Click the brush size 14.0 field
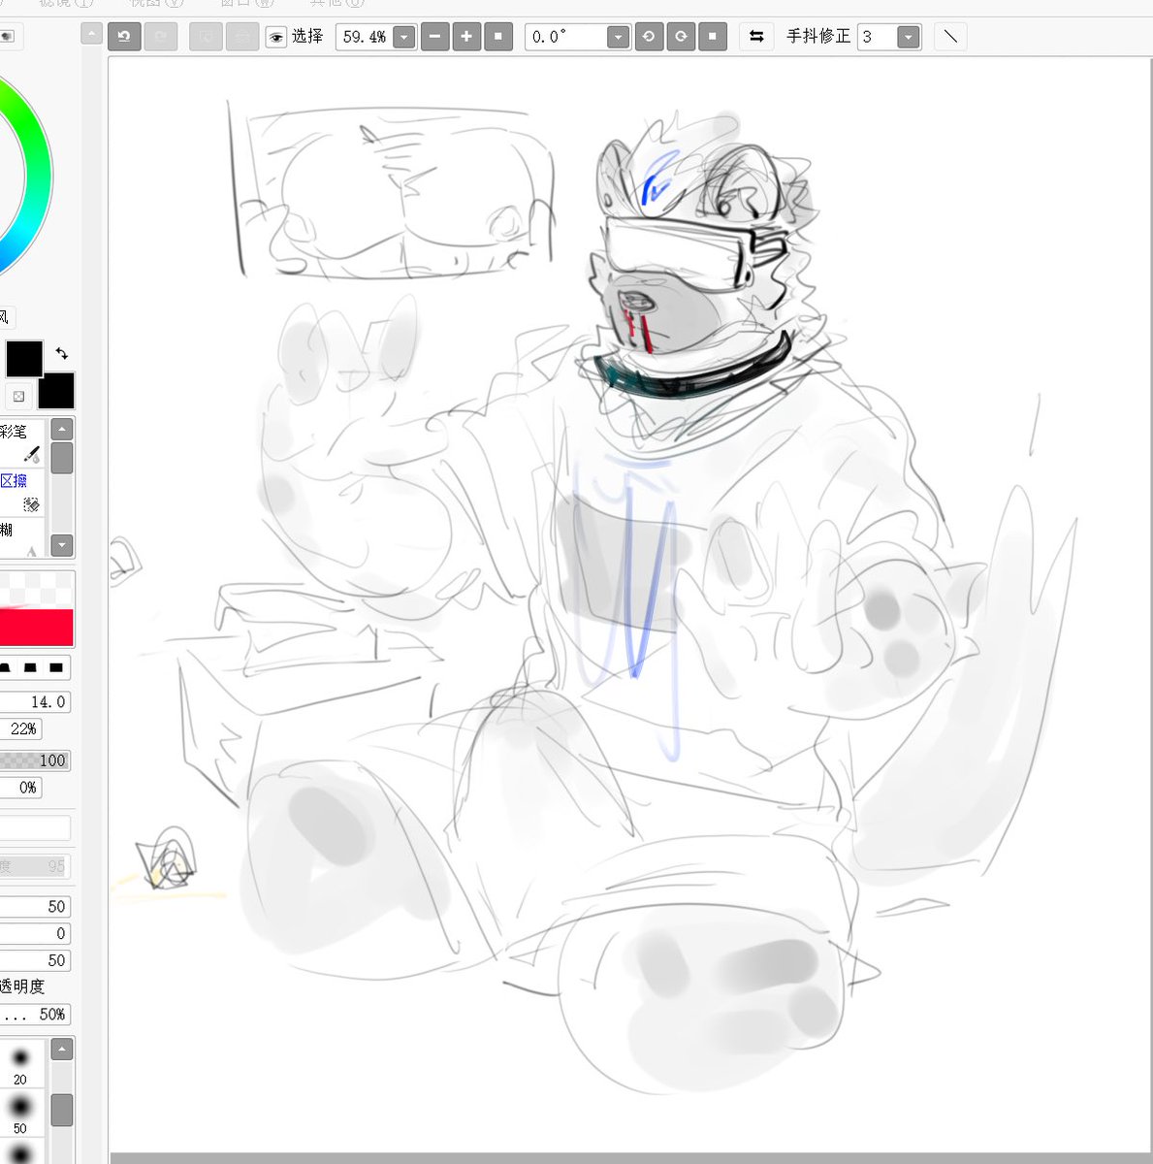The image size is (1153, 1164). tap(36, 701)
